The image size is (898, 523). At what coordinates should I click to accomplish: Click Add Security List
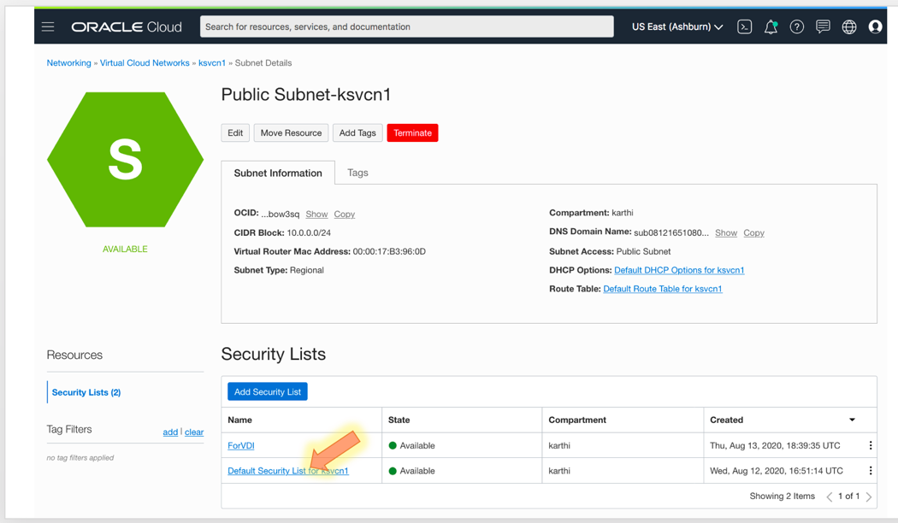[267, 391]
